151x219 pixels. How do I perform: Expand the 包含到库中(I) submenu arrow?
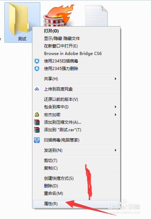tap(116, 107)
